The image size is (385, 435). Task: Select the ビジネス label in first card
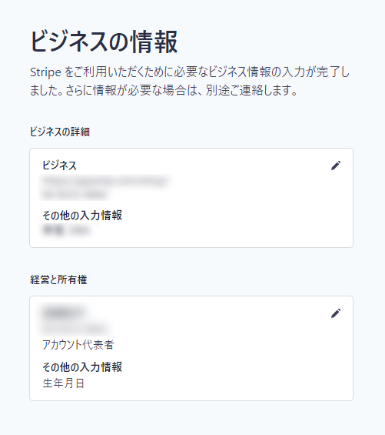point(59,166)
